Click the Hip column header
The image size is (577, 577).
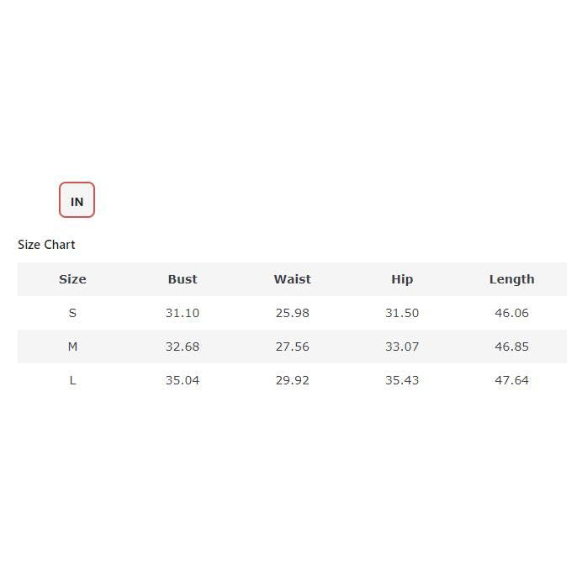coord(402,279)
